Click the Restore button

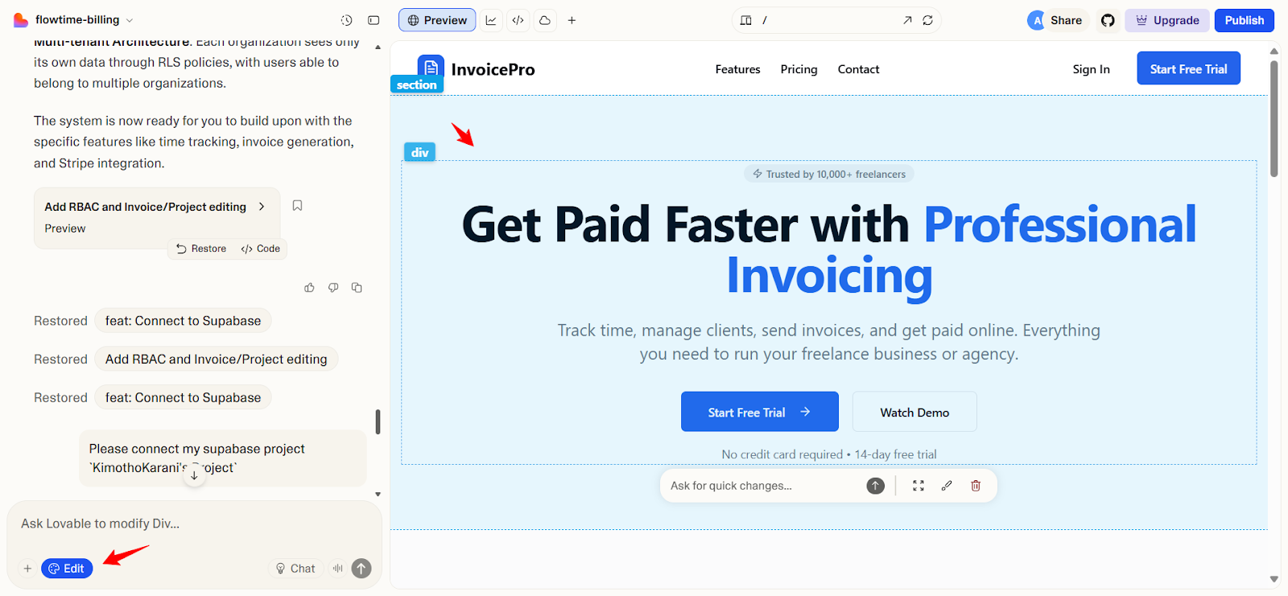pos(201,249)
